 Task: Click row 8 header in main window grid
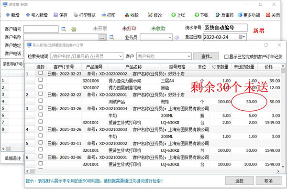[4, 129]
